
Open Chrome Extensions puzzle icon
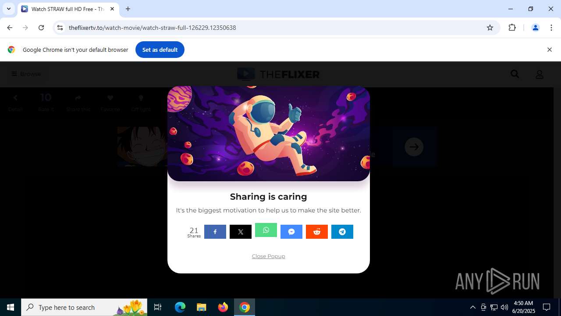512,28
